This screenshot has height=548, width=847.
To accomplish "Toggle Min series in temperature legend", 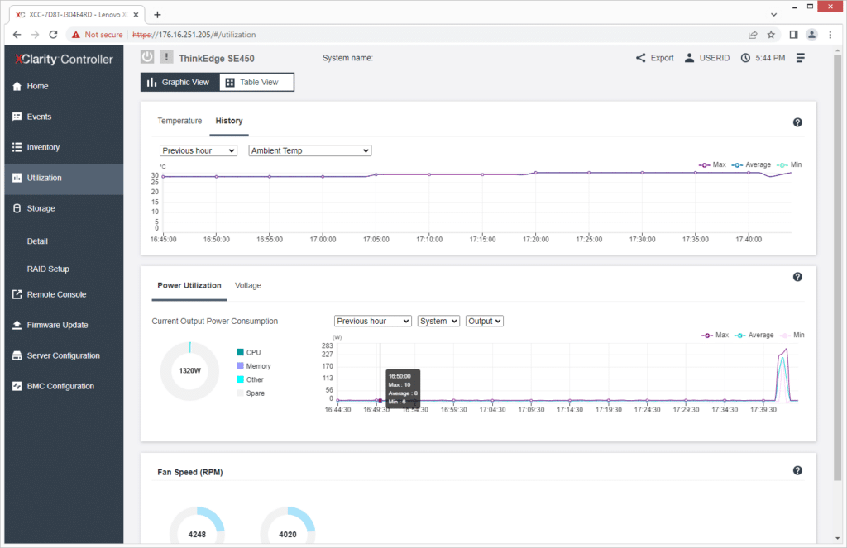I will pos(789,164).
